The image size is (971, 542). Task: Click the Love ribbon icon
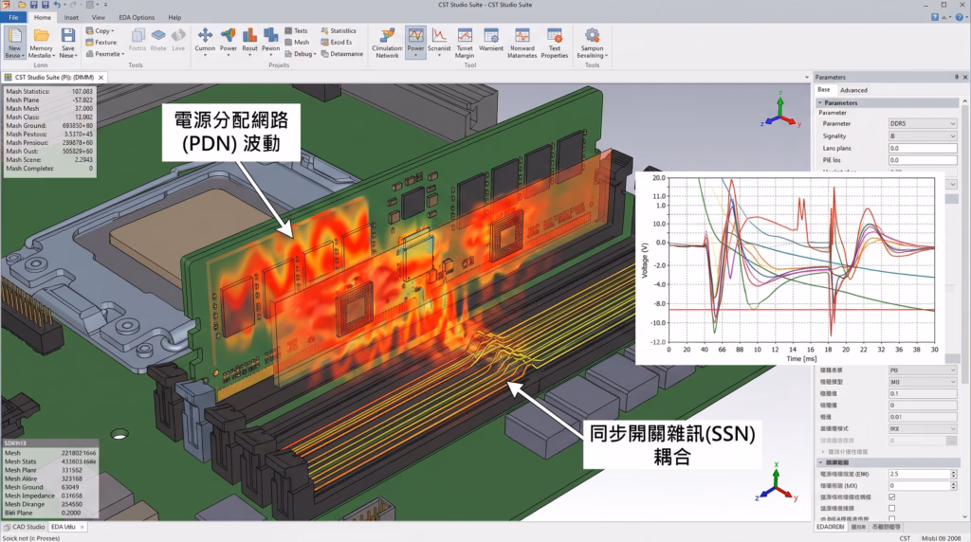tap(178, 35)
